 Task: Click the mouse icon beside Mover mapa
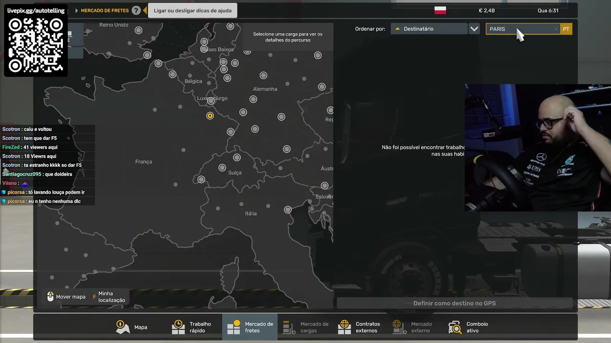(x=51, y=297)
